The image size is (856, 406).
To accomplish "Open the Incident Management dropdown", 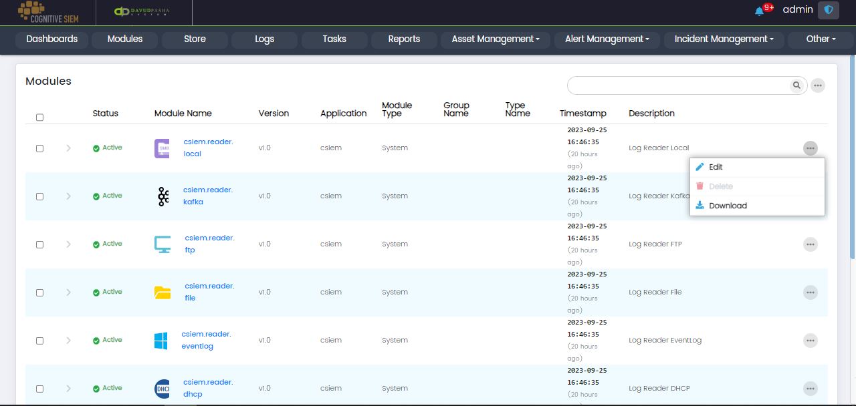I will (724, 39).
